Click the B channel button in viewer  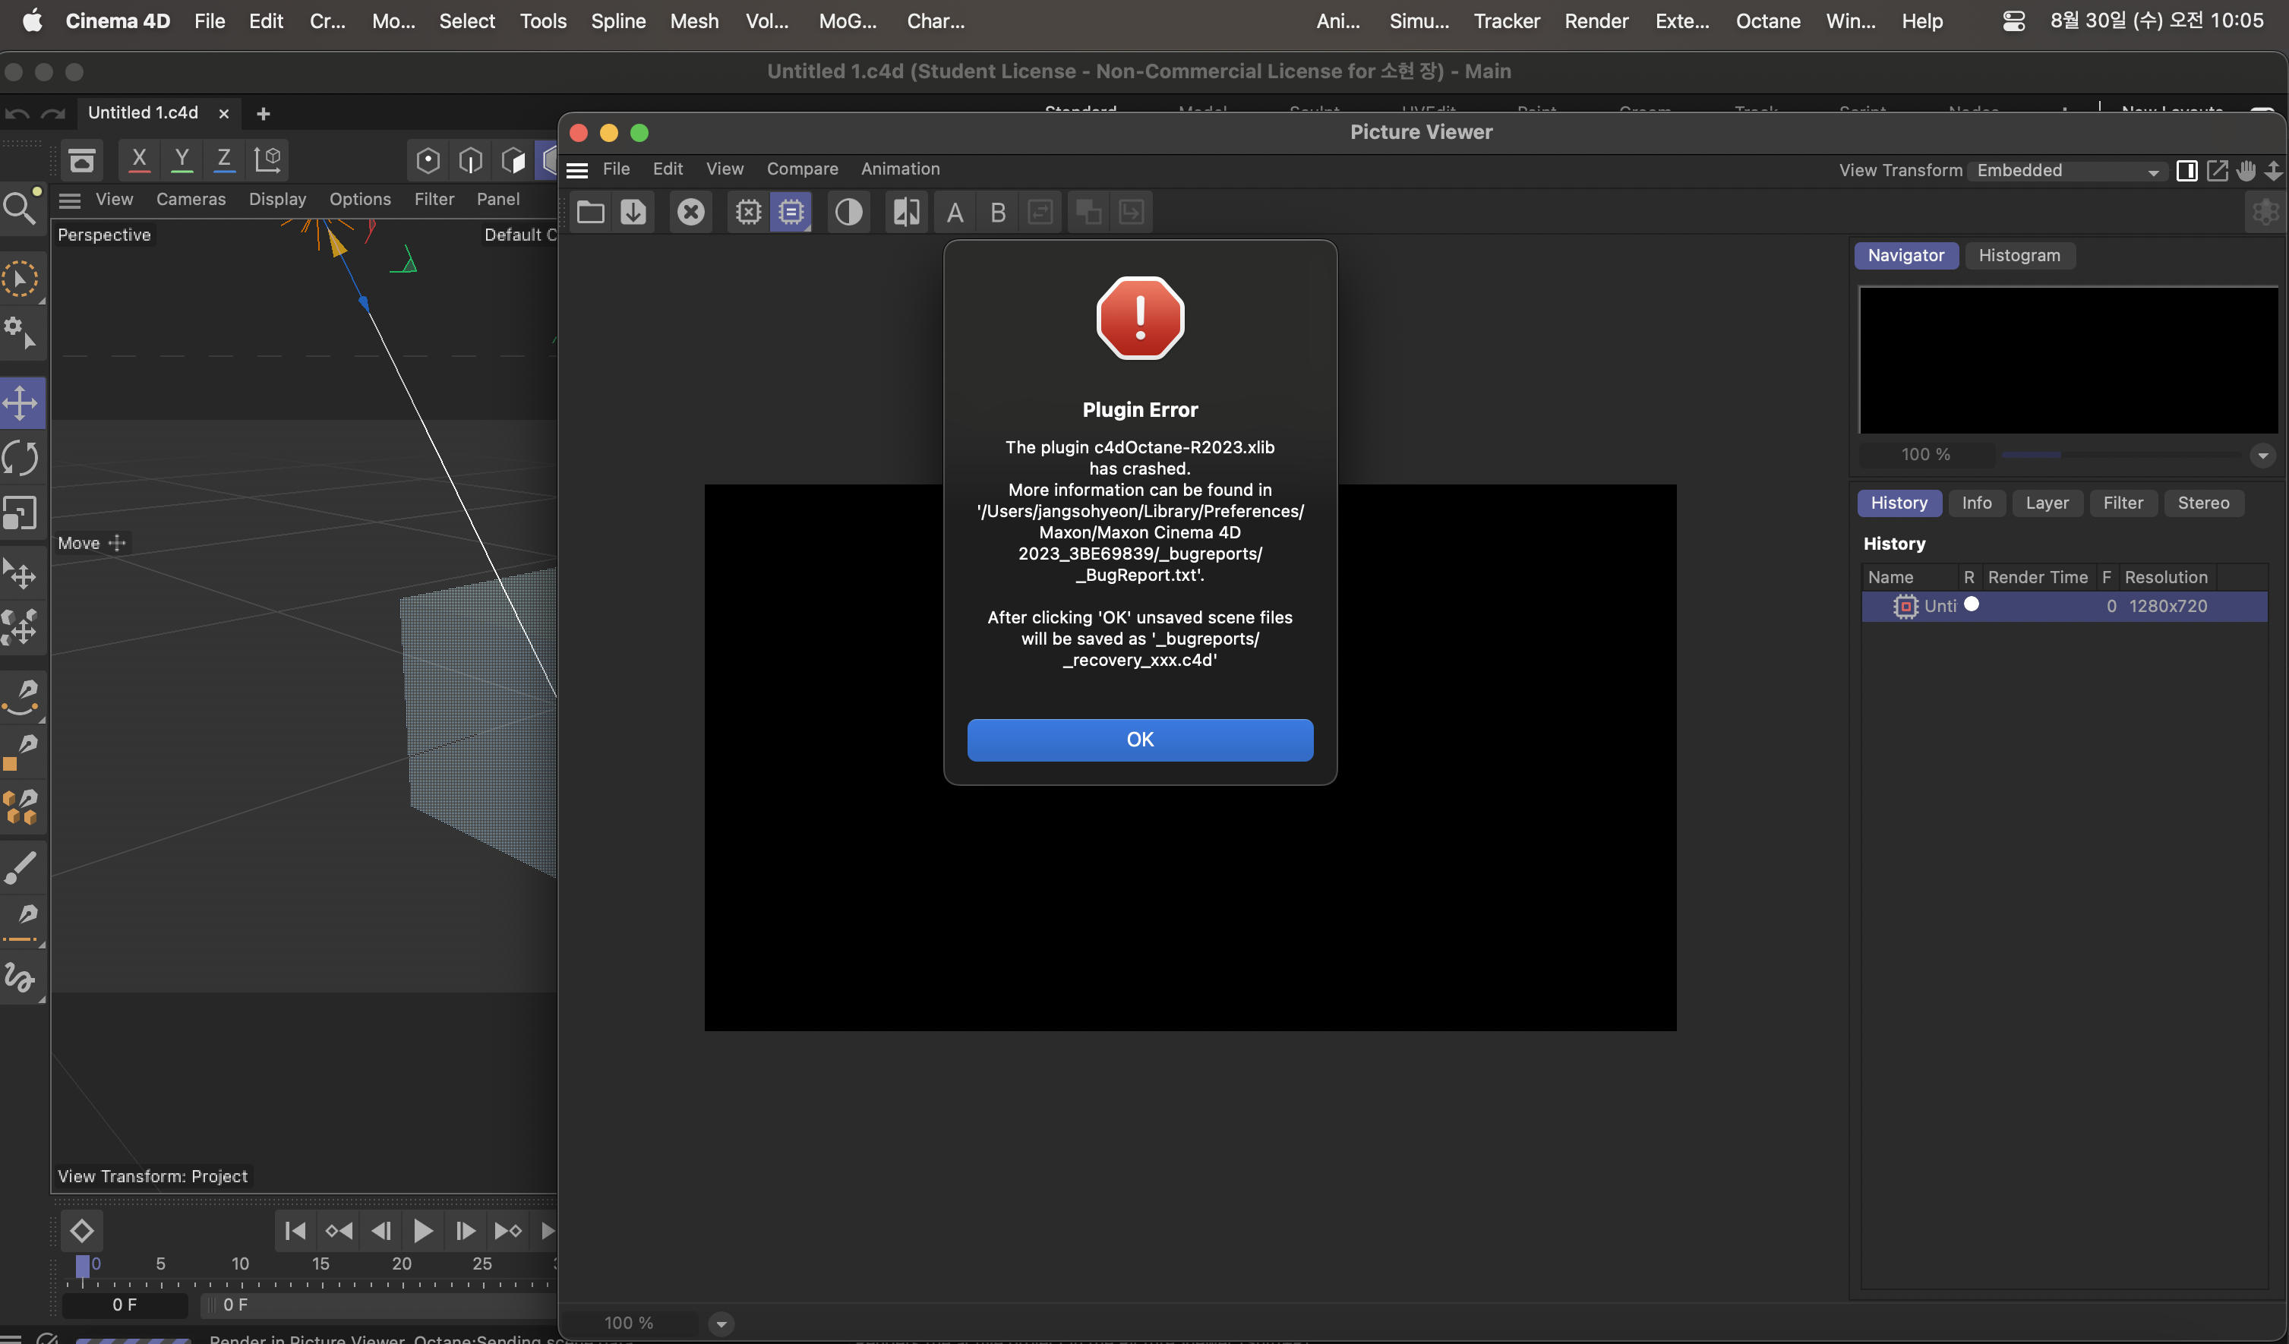pyautogui.click(x=996, y=211)
